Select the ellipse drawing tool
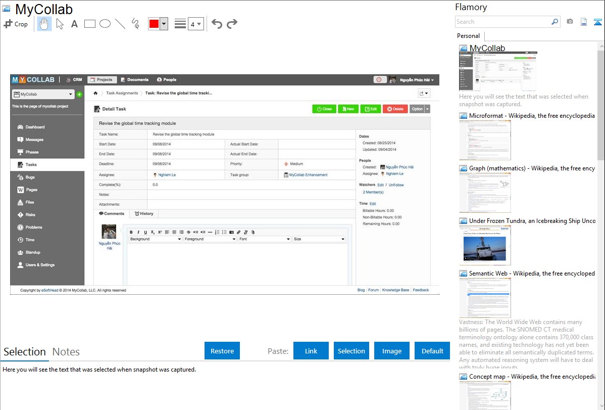Screen dimensions: 605x410 tap(105, 24)
